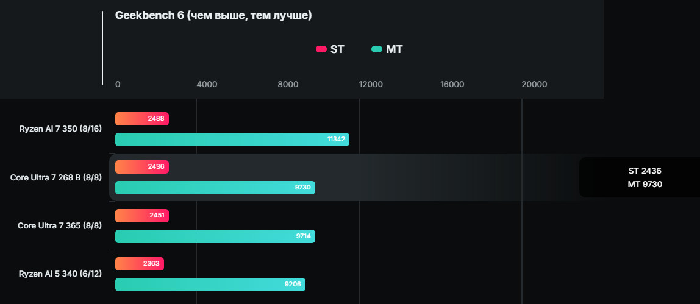Screen dimensions: 700x304
Task: Click the teal MT legend color marker
Action: coord(377,49)
